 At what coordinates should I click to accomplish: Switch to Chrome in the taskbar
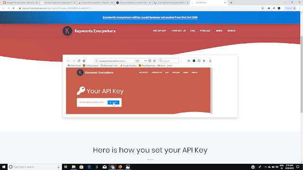(112, 167)
